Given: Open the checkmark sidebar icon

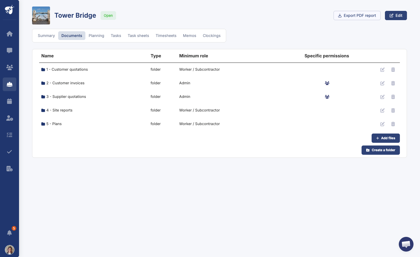Looking at the screenshot, I should click(10, 152).
